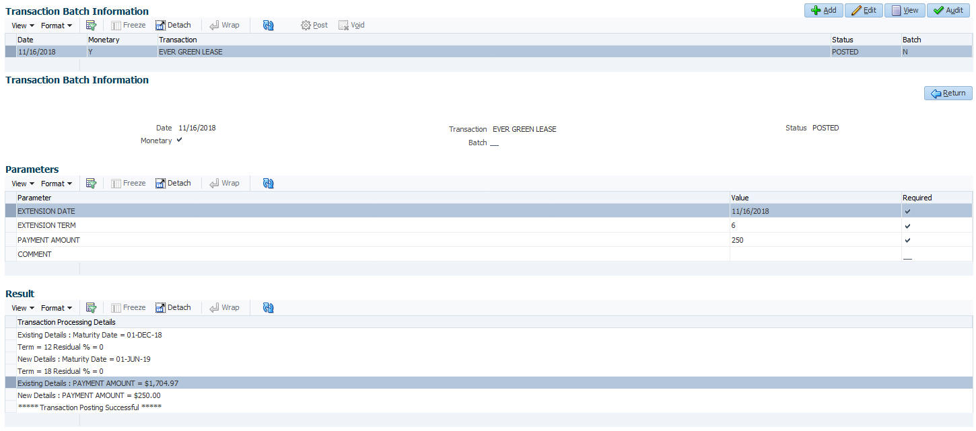
Task: Click Freeze in top batch toolbar
Action: 129,26
